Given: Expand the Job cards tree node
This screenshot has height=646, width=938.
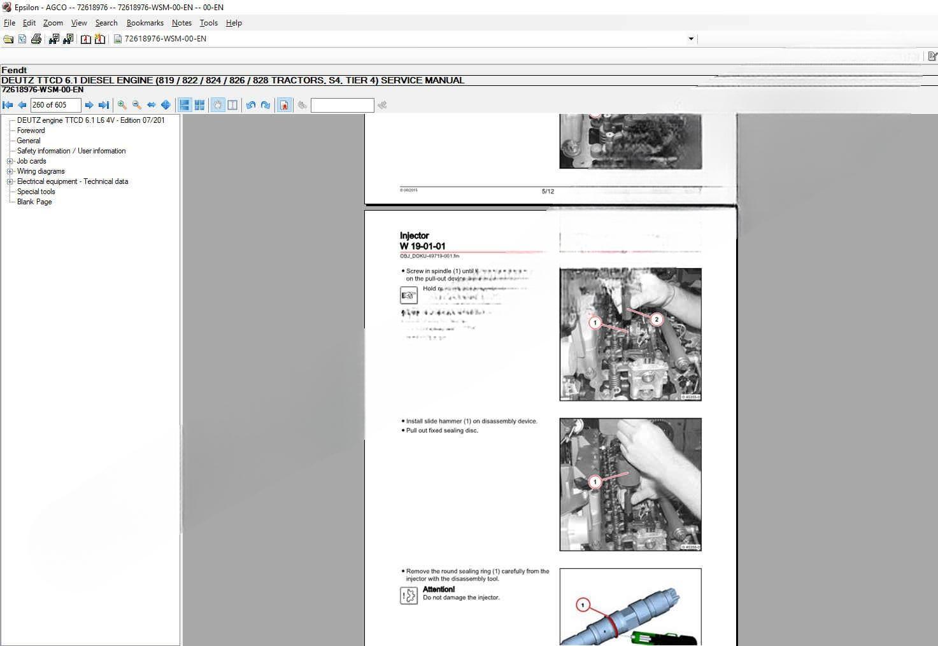Looking at the screenshot, I should 10,161.
